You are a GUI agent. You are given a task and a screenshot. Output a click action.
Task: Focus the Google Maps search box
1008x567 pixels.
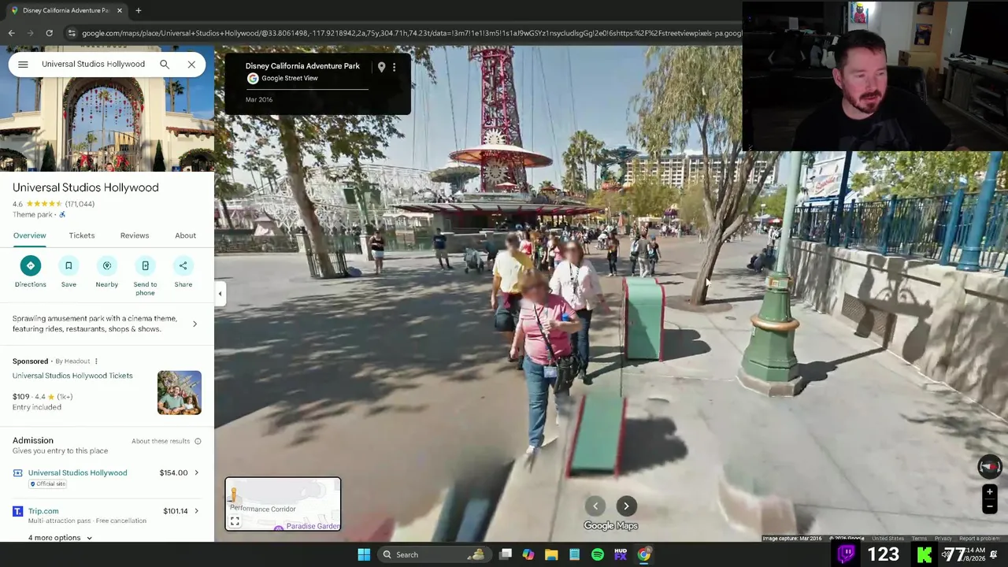click(93, 65)
